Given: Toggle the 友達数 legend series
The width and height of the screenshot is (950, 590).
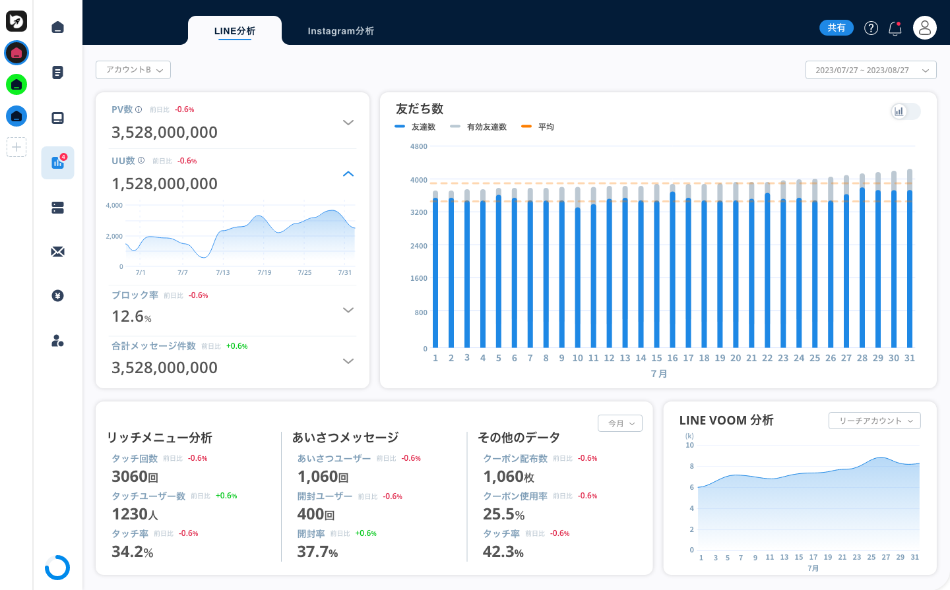Looking at the screenshot, I should click(x=416, y=127).
